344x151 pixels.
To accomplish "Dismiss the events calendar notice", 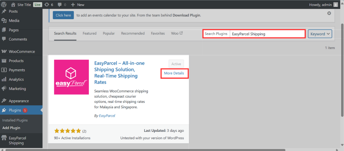I will click(x=329, y=13).
